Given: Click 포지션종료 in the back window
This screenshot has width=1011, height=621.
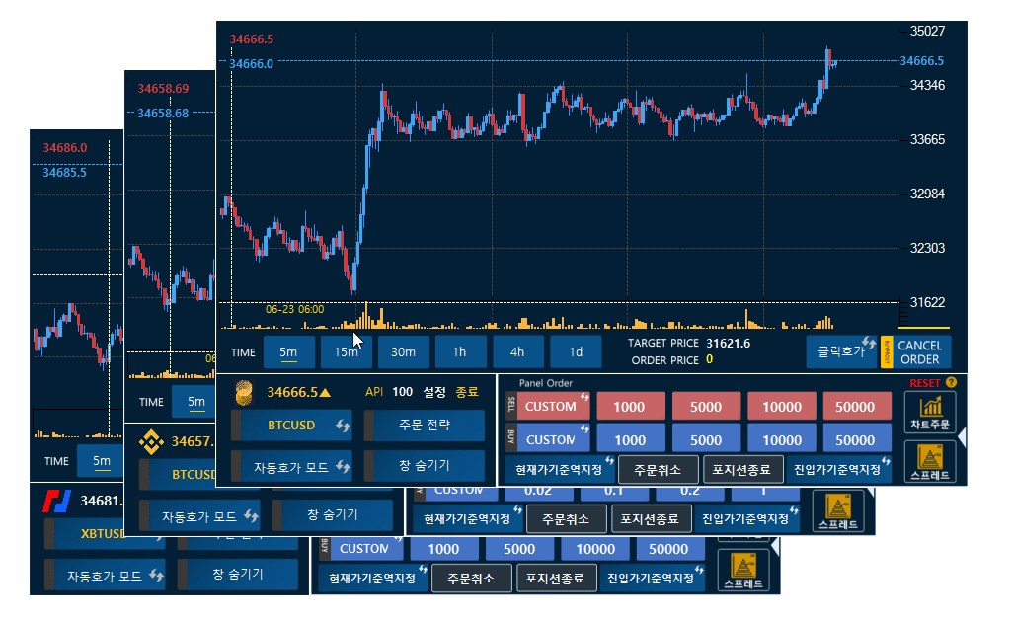Looking at the screenshot, I should [555, 578].
